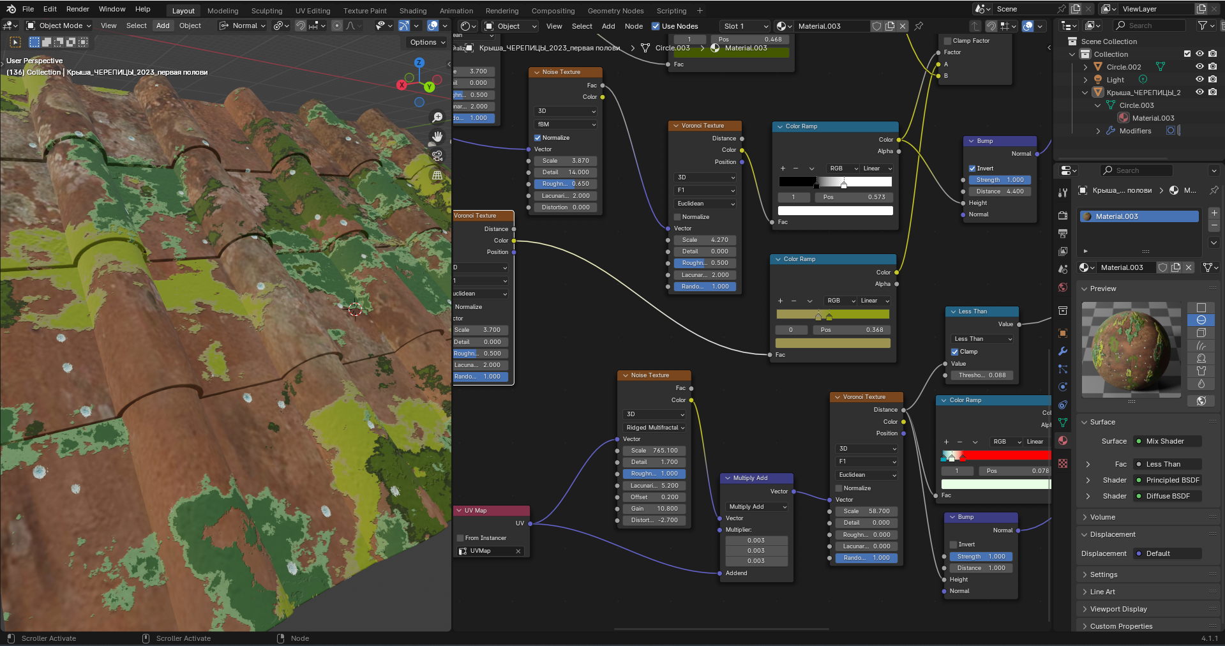Toggle preview world lighting globe icon
Viewport: 1225px width, 646px height.
1201,401
